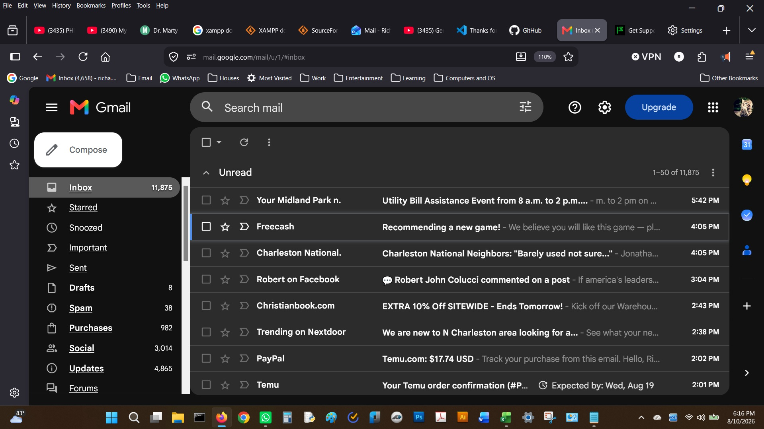Open search options filter icon
The height and width of the screenshot is (429, 764).
[x=526, y=107]
